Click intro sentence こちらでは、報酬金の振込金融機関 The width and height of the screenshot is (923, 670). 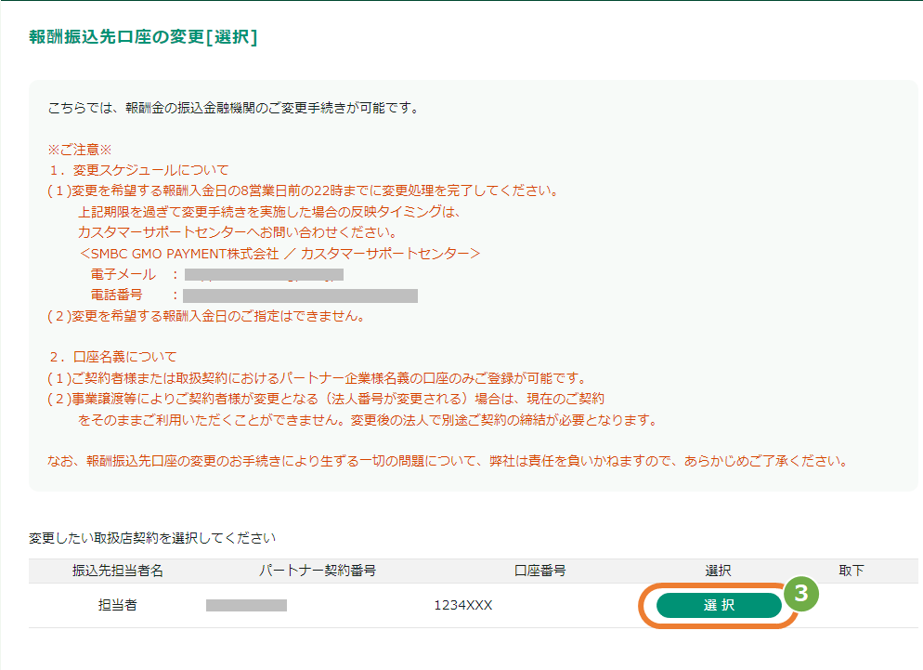click(234, 108)
